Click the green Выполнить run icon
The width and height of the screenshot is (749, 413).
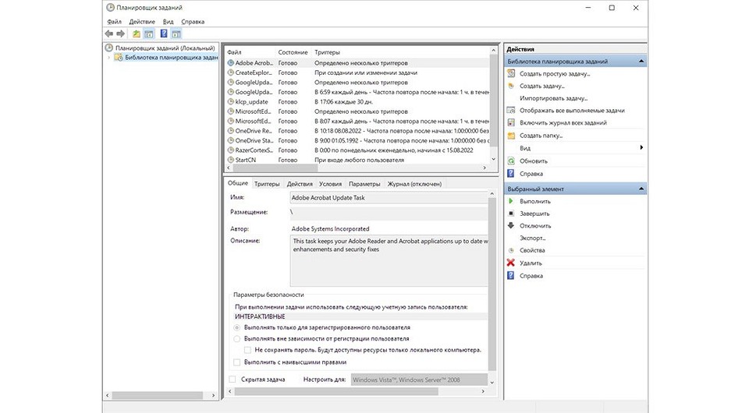coord(511,201)
